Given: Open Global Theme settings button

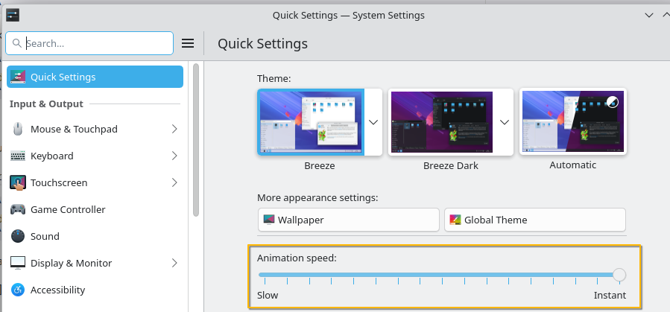Looking at the screenshot, I should click(x=534, y=220).
